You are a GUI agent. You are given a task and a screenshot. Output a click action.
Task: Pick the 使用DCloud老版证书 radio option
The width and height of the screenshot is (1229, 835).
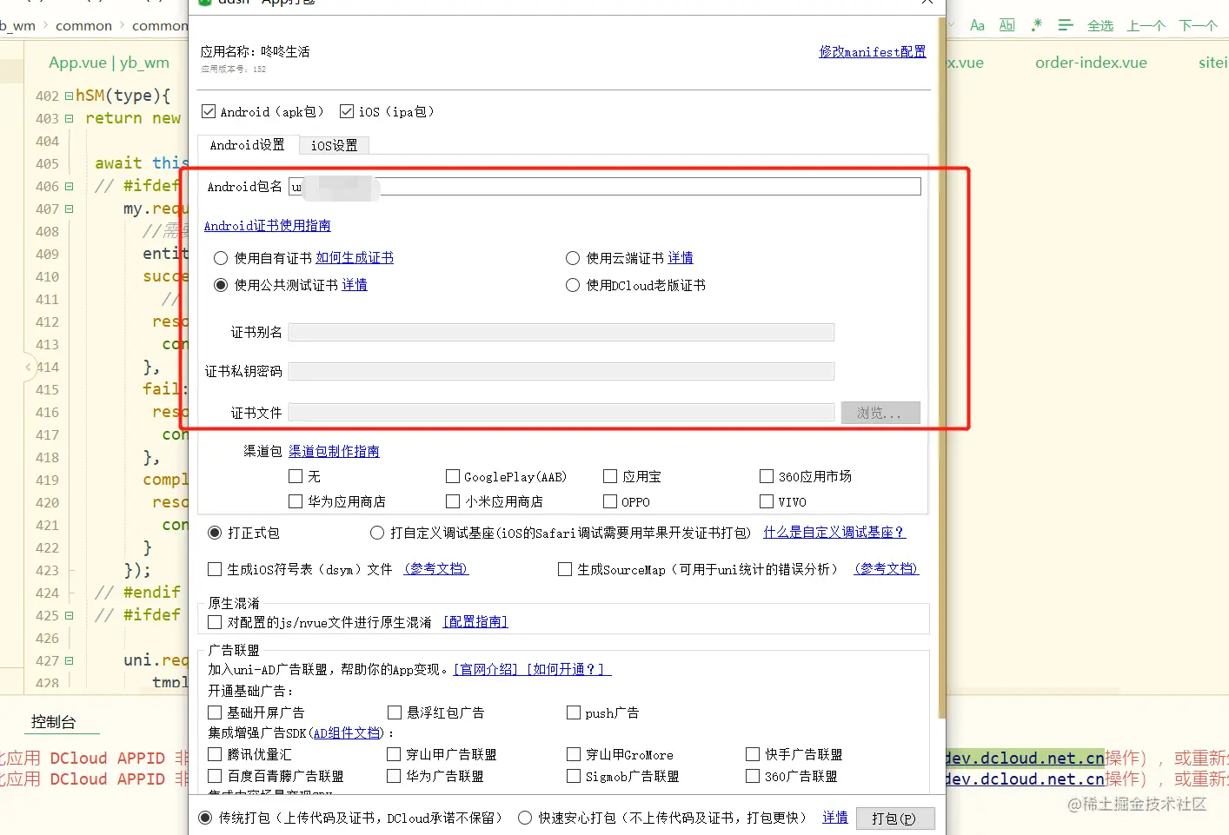pyautogui.click(x=573, y=285)
